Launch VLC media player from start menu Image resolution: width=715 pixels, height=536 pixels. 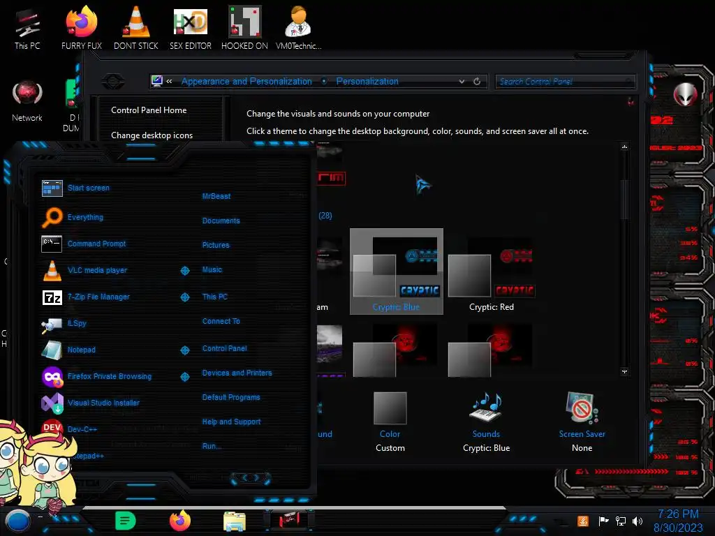click(84, 270)
